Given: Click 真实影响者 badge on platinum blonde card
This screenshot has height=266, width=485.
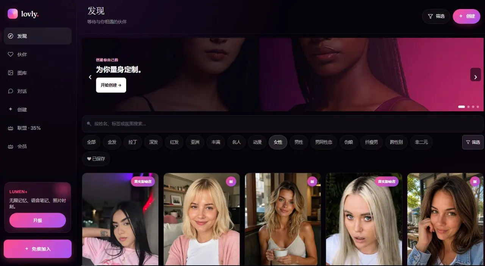Looking at the screenshot, I should (x=387, y=182).
